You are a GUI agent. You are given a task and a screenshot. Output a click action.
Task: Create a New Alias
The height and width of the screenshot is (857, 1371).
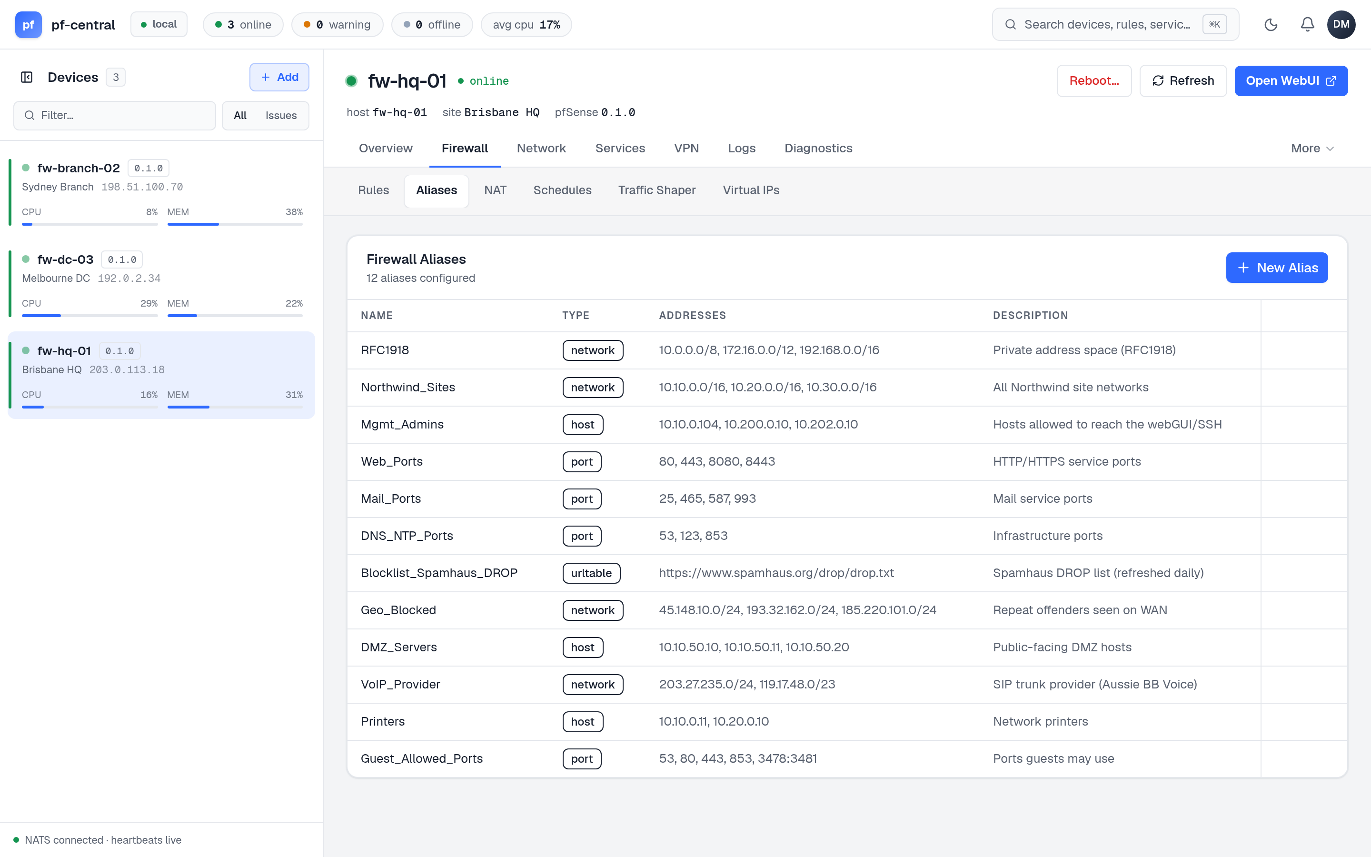click(1276, 268)
